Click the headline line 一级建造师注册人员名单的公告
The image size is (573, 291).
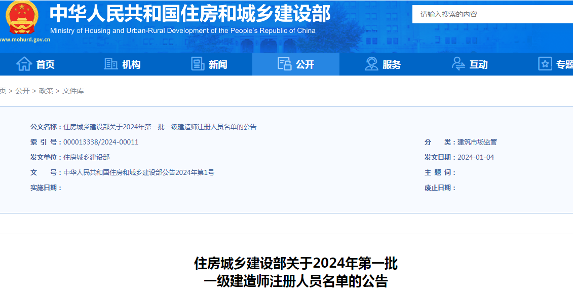tap(296, 281)
